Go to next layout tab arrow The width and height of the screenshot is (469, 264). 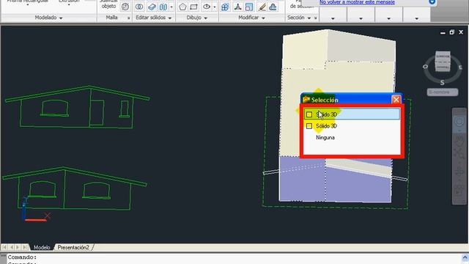click(18, 247)
